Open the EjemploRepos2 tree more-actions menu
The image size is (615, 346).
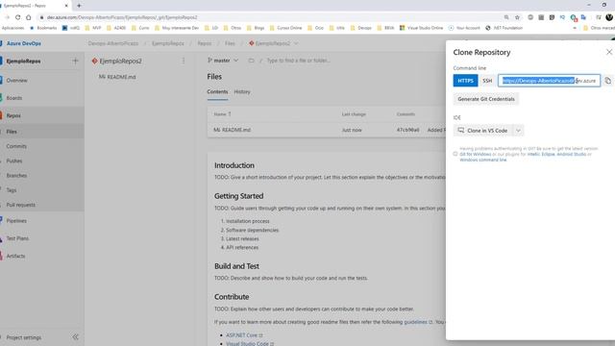point(184,61)
